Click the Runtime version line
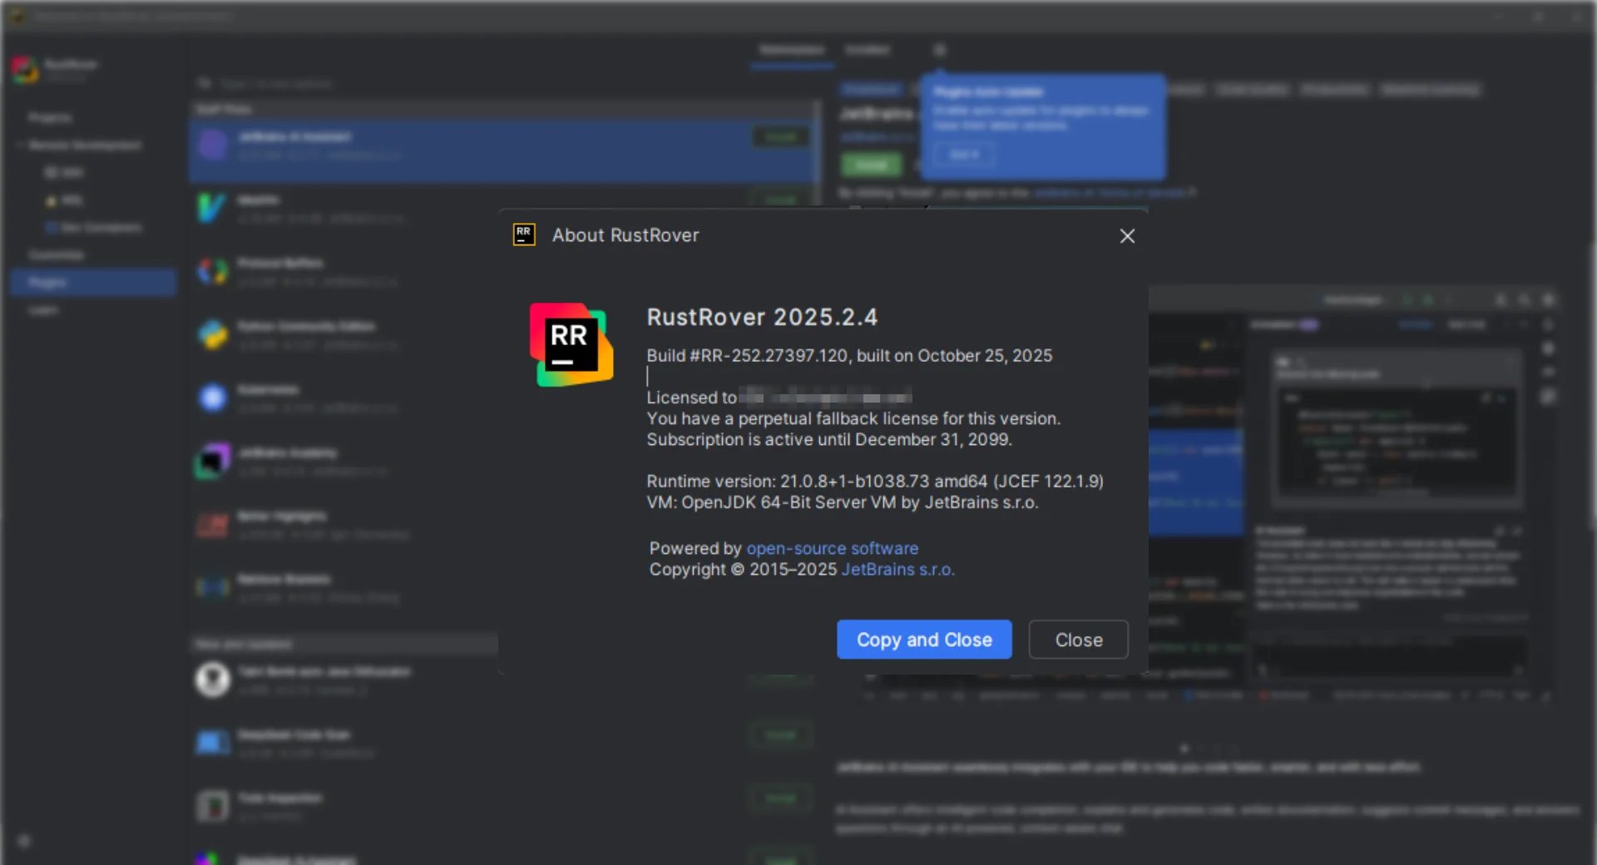1597x865 pixels. 875,482
